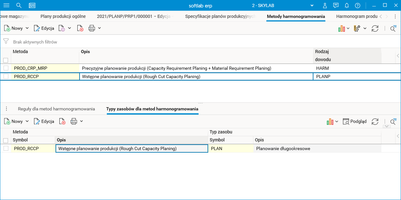The image size is (401, 200).
Task: Click the lower Edycja button
Action: 44,121
